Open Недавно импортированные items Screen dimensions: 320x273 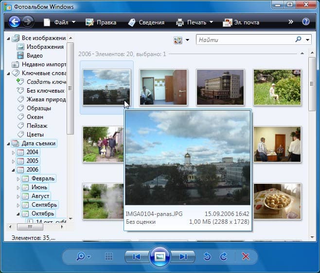point(44,64)
